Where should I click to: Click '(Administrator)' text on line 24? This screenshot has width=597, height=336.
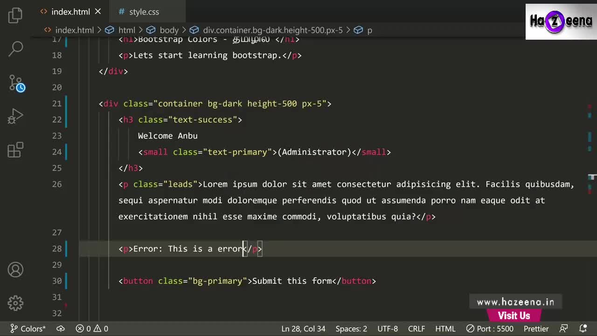click(314, 152)
